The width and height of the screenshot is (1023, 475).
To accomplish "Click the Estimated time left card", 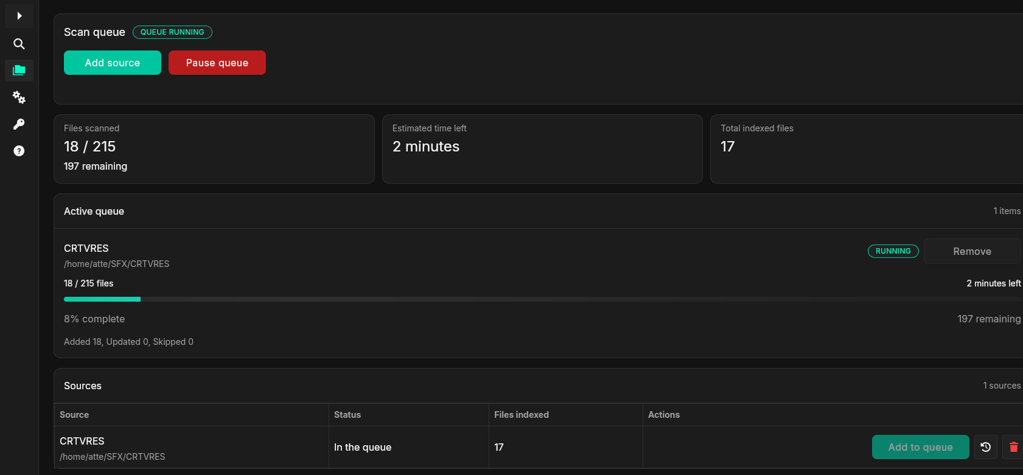I will pyautogui.click(x=542, y=149).
